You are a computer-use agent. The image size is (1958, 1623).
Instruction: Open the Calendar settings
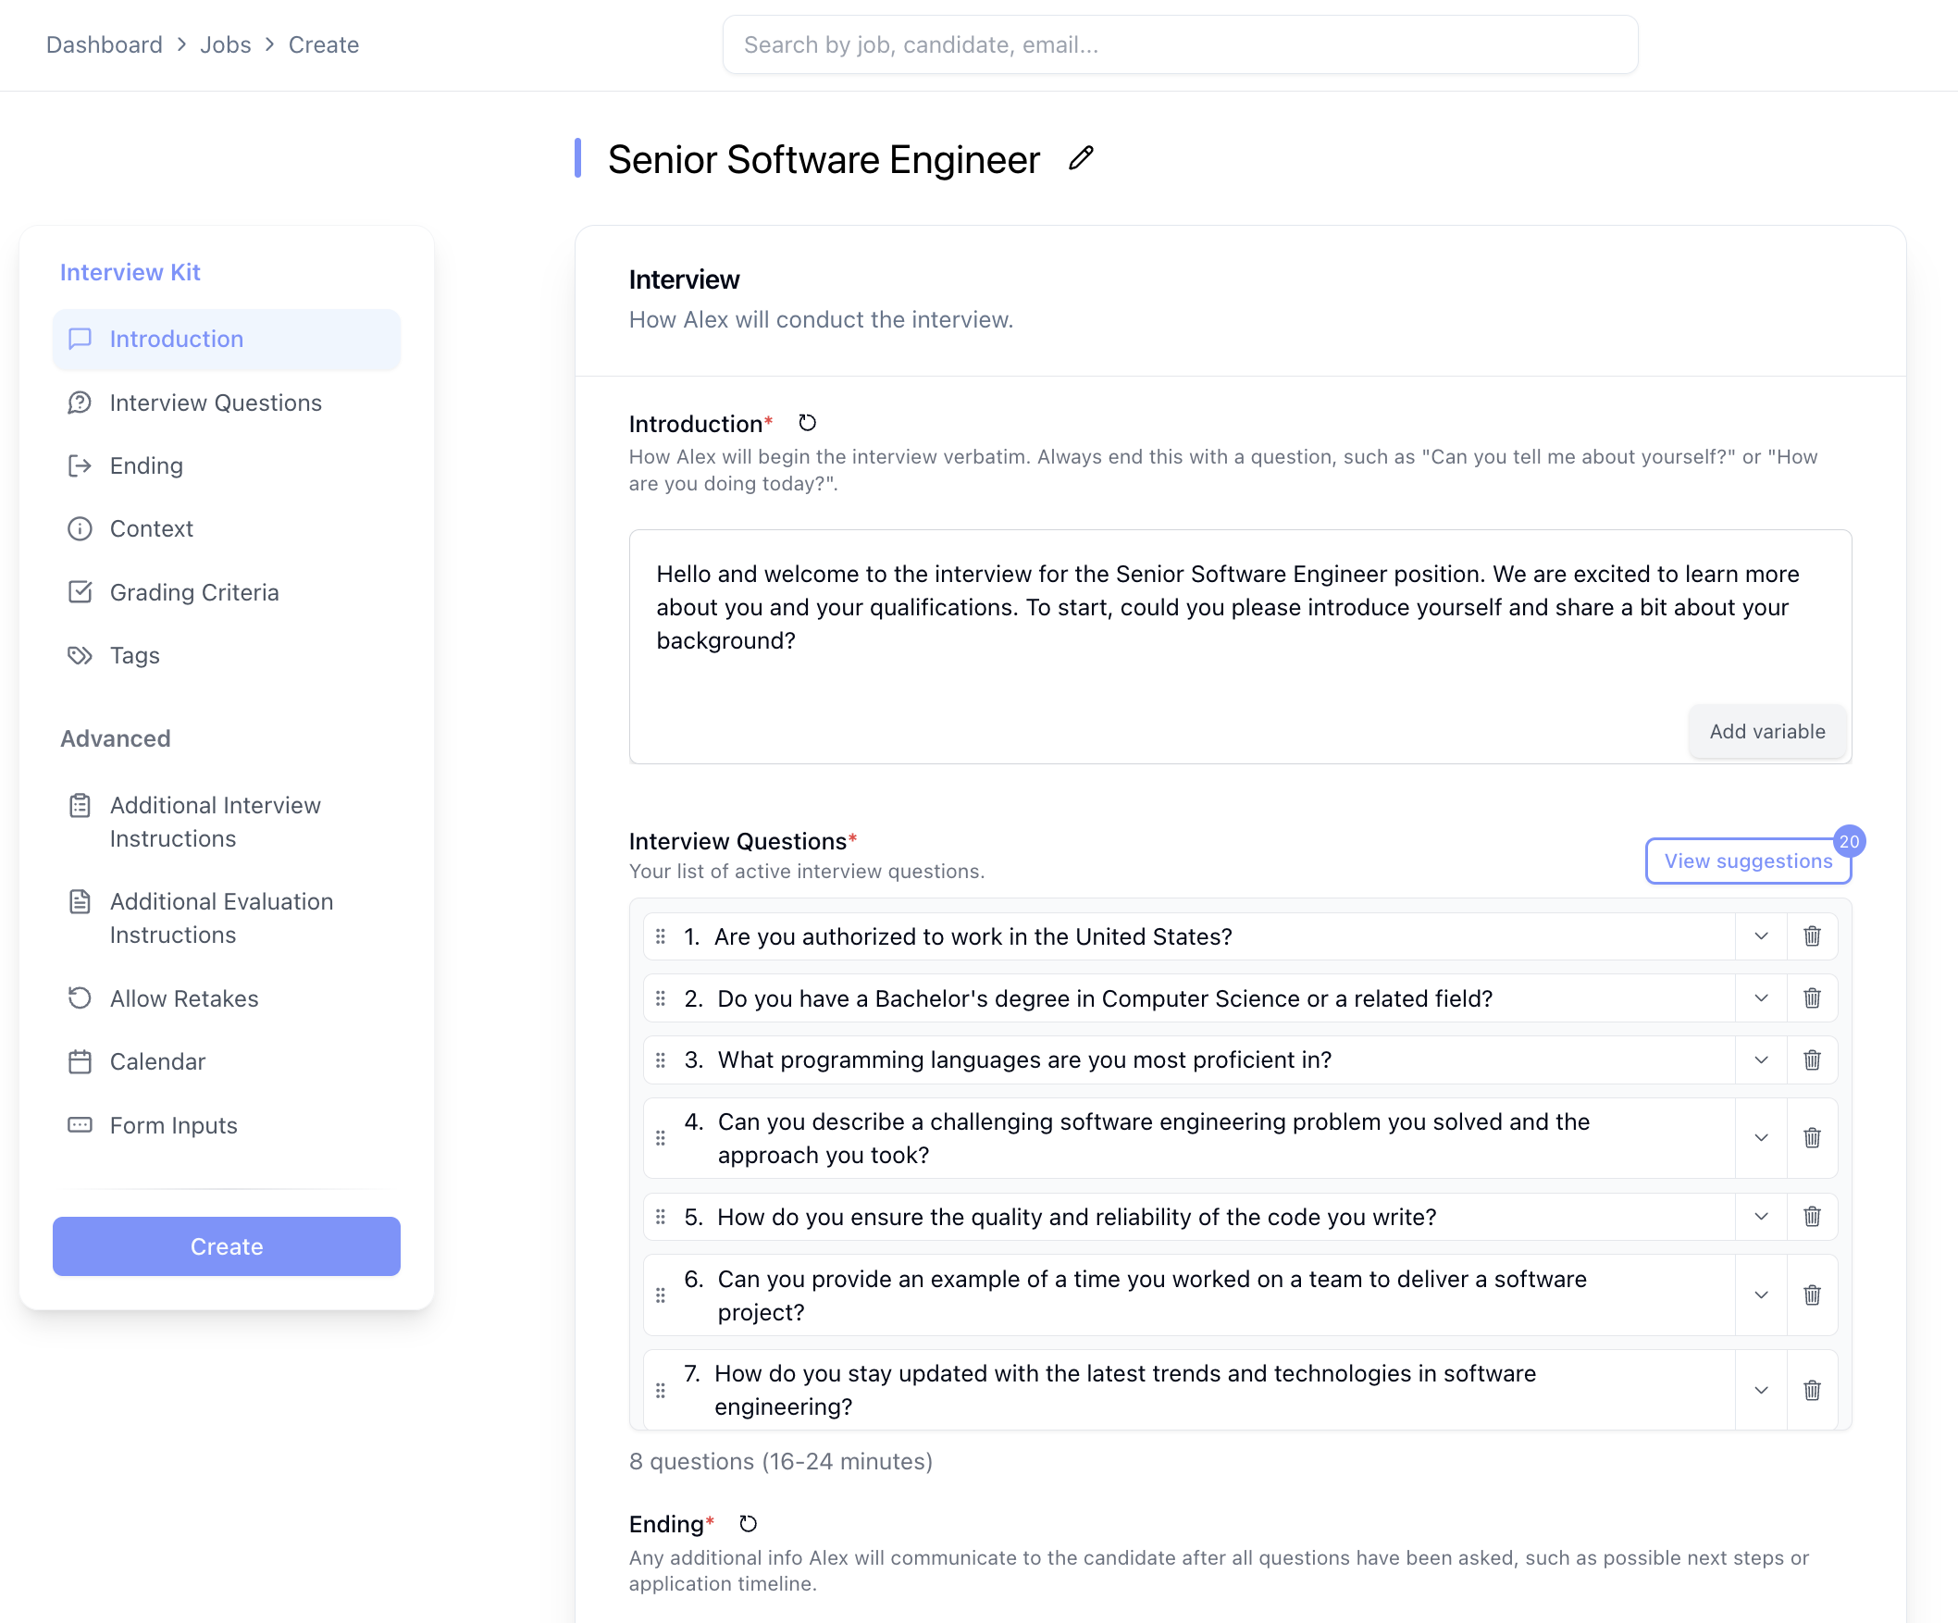point(227,1062)
